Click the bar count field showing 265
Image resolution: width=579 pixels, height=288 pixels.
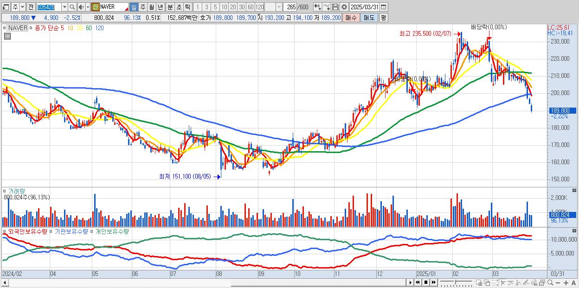coord(291,7)
